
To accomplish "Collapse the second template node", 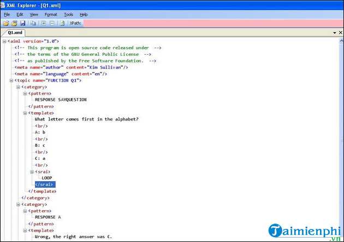I will [25, 231].
